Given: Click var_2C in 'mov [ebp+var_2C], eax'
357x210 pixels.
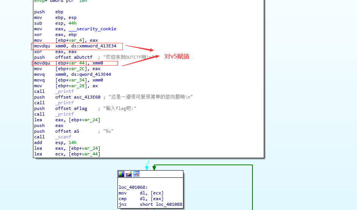Looking at the screenshot, I should pyautogui.click(x=77, y=69).
